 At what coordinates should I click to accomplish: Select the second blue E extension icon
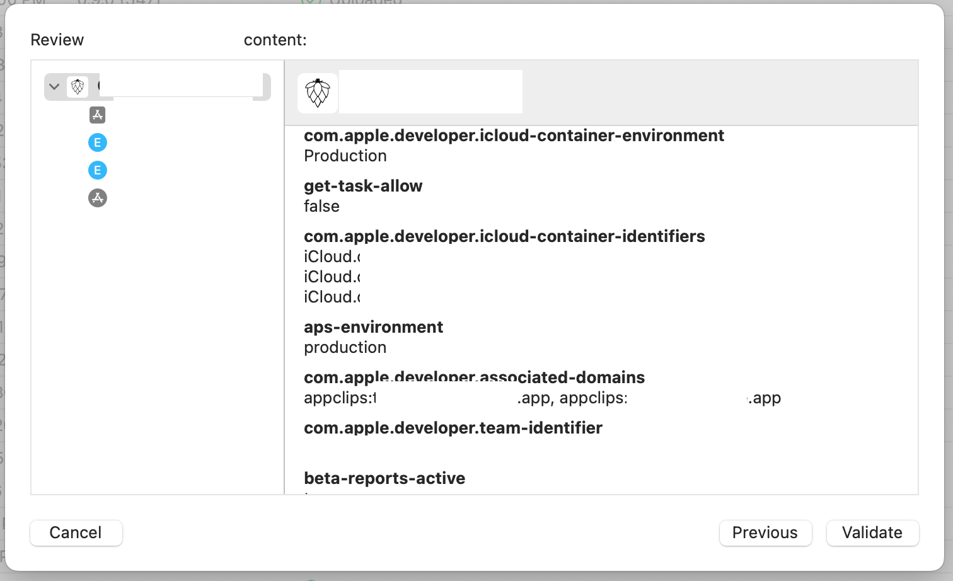(x=97, y=170)
